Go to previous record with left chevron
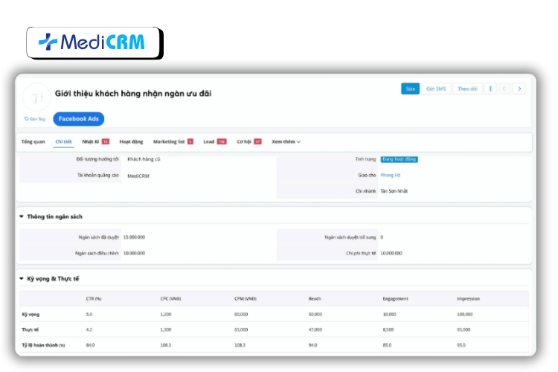 point(504,89)
